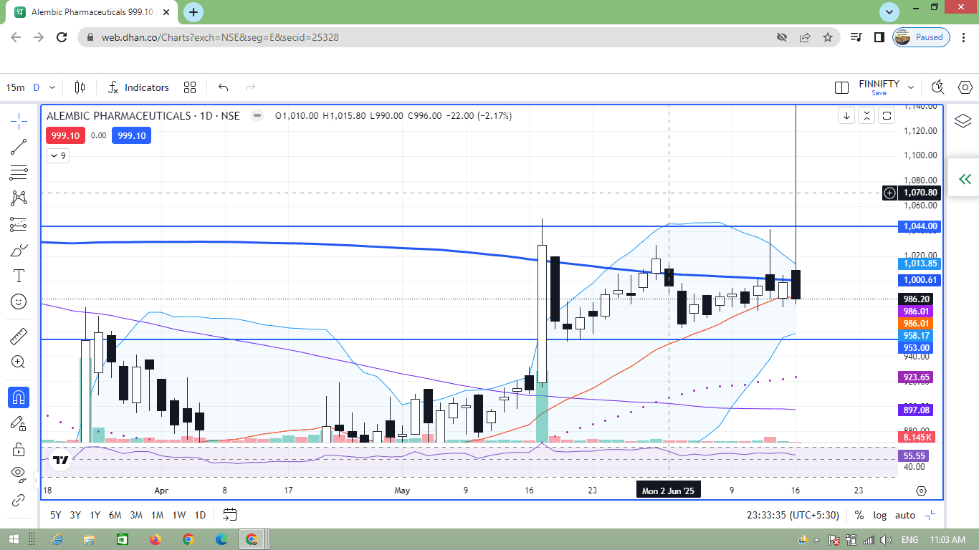Screen dimensions: 979x550
Task: Toggle stay in drawing mode
Action: tap(19, 423)
